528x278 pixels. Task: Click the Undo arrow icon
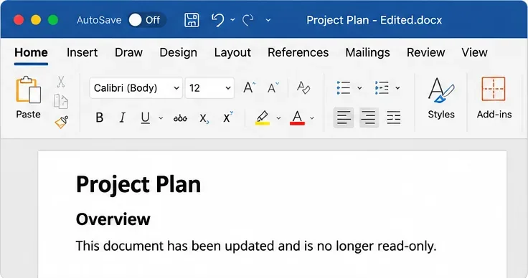pos(217,20)
